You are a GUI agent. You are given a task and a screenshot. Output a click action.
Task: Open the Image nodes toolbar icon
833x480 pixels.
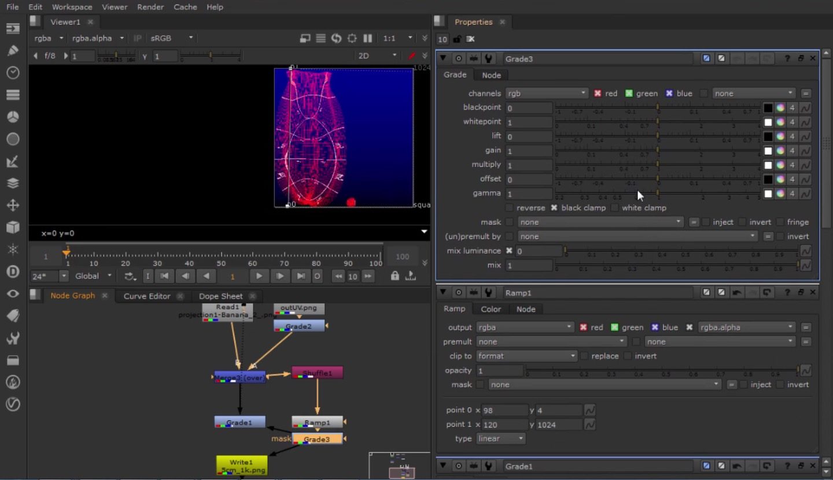[13, 29]
